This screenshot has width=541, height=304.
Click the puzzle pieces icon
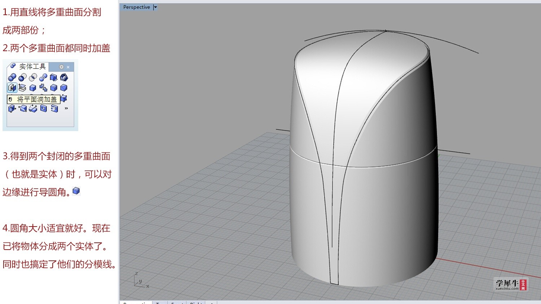point(43,88)
